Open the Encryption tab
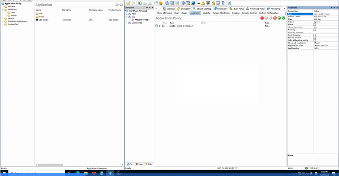 click(x=184, y=8)
